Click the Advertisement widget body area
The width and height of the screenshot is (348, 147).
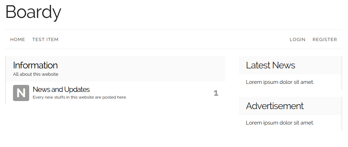[x=290, y=123]
